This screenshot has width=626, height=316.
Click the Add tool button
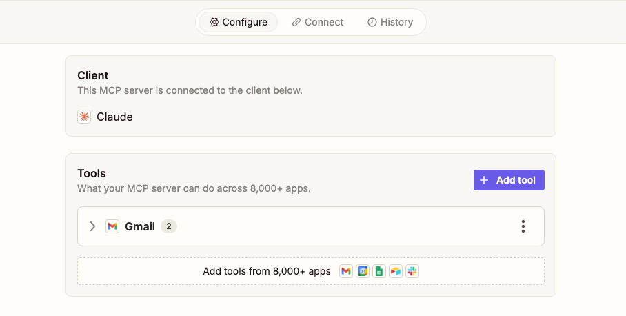tap(509, 180)
